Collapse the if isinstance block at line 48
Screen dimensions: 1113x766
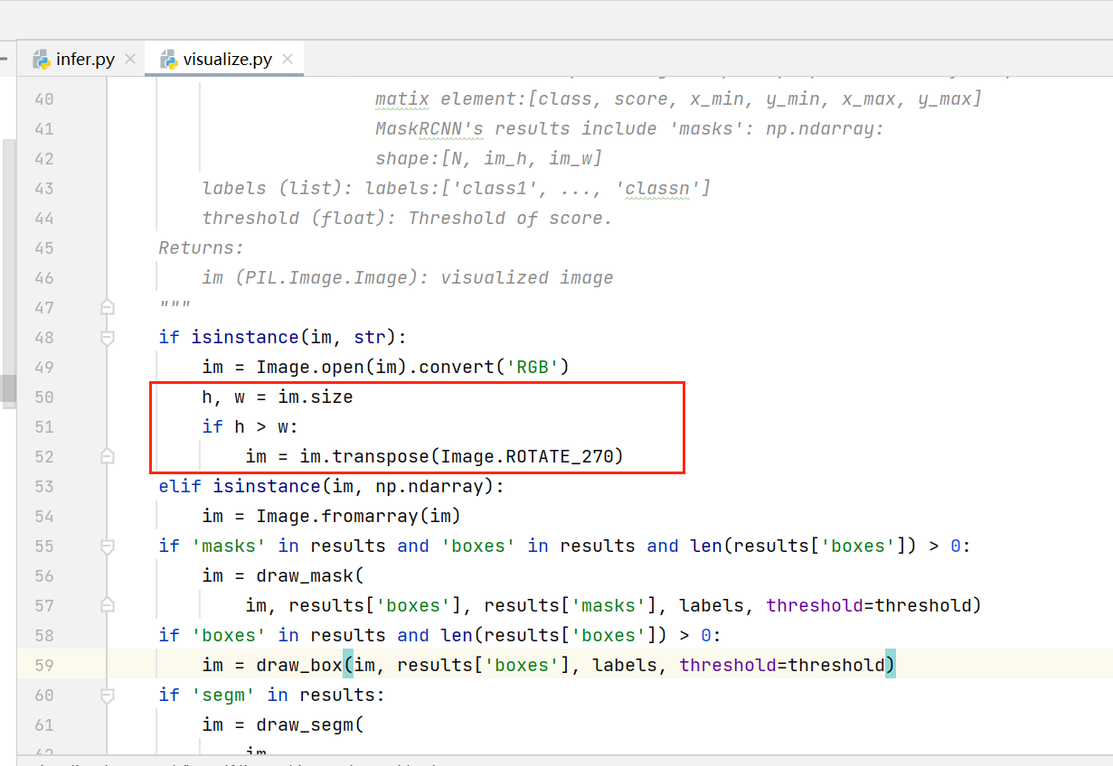click(108, 337)
